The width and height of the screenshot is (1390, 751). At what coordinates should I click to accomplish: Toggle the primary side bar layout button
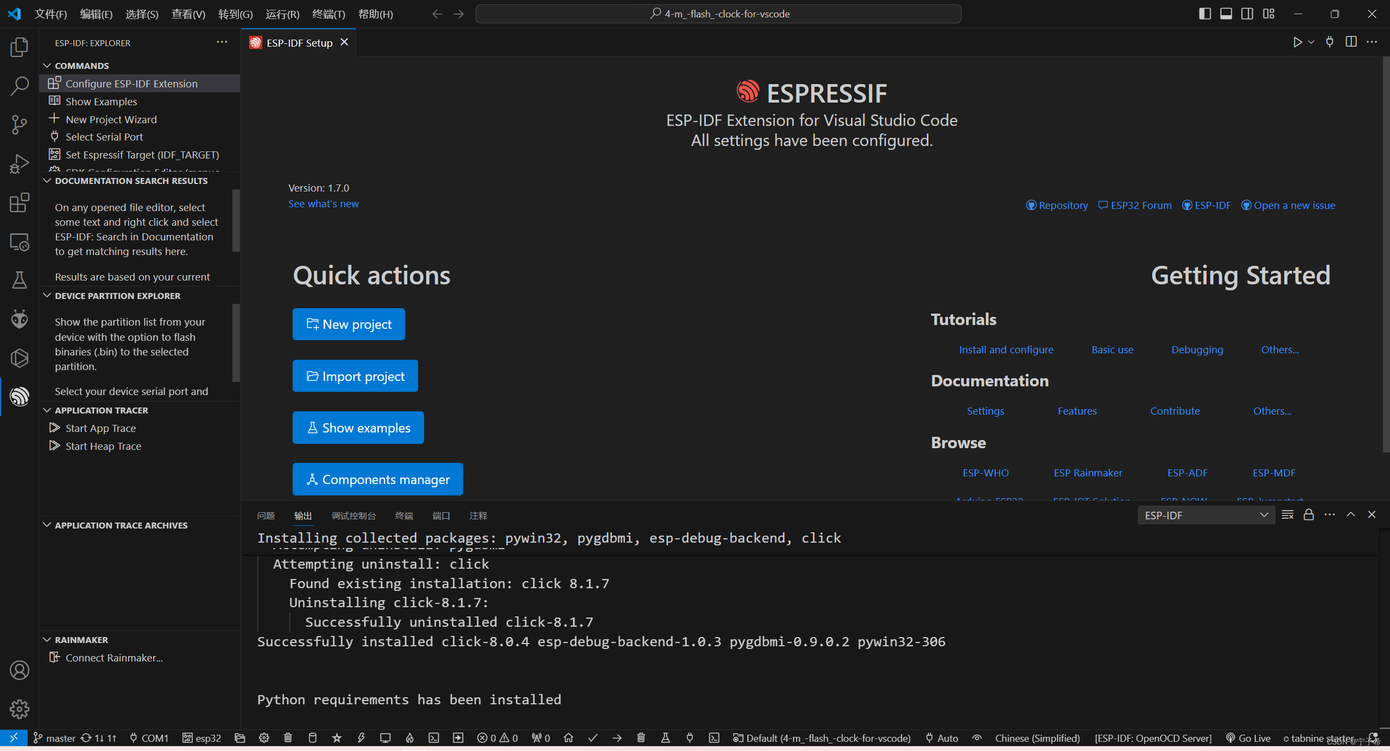click(1205, 14)
